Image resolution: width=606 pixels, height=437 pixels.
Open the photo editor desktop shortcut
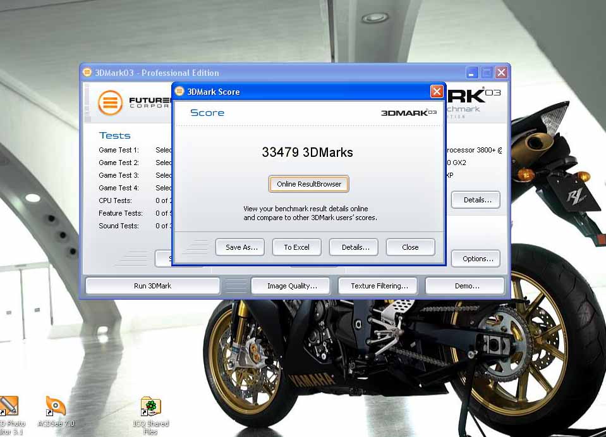click(11, 415)
